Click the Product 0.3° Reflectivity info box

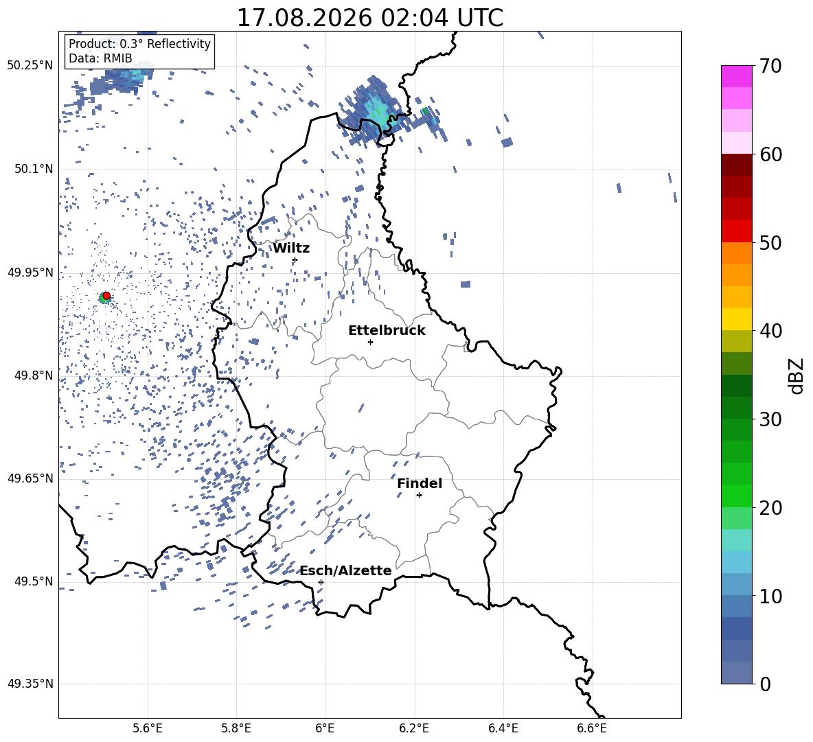coord(139,51)
